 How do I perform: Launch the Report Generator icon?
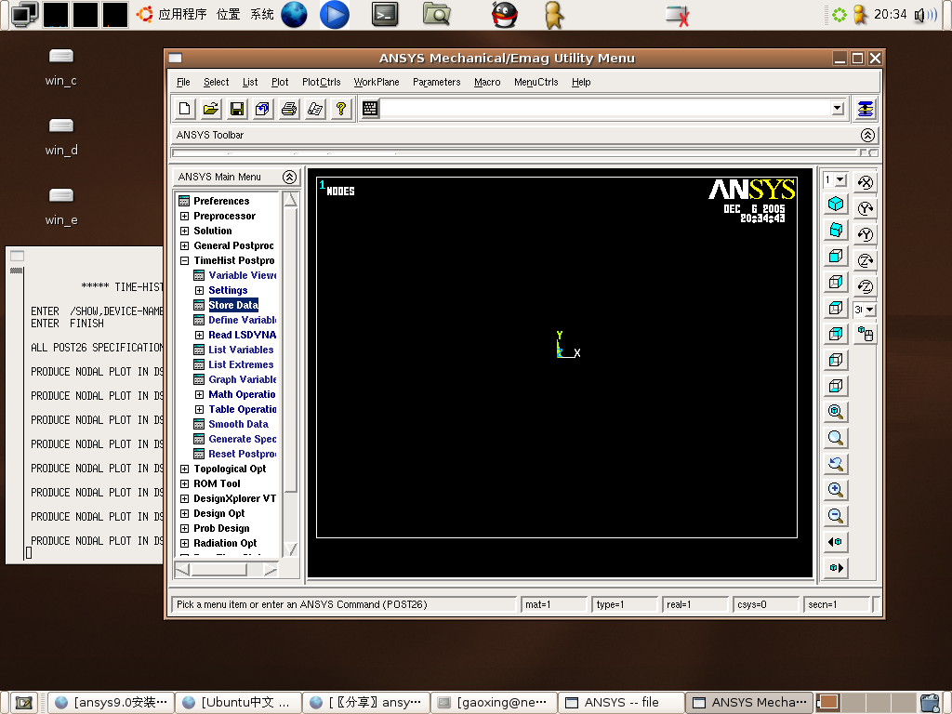pyautogui.click(x=315, y=109)
